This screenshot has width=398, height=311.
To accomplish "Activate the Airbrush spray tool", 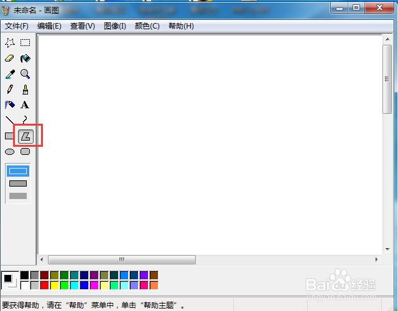I will [x=10, y=104].
